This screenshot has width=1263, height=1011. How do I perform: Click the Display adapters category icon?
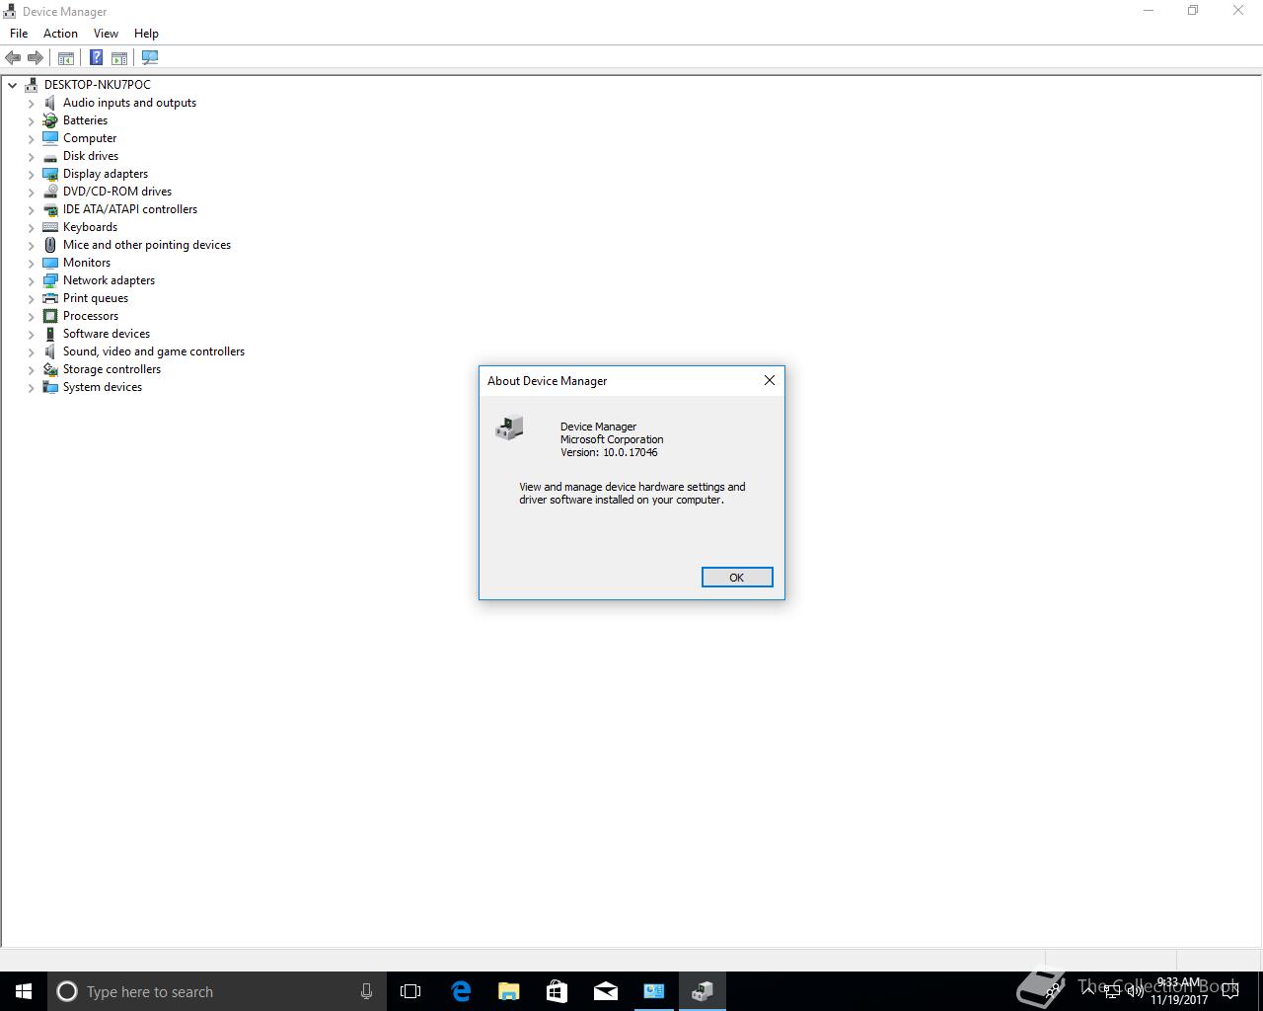(50, 174)
